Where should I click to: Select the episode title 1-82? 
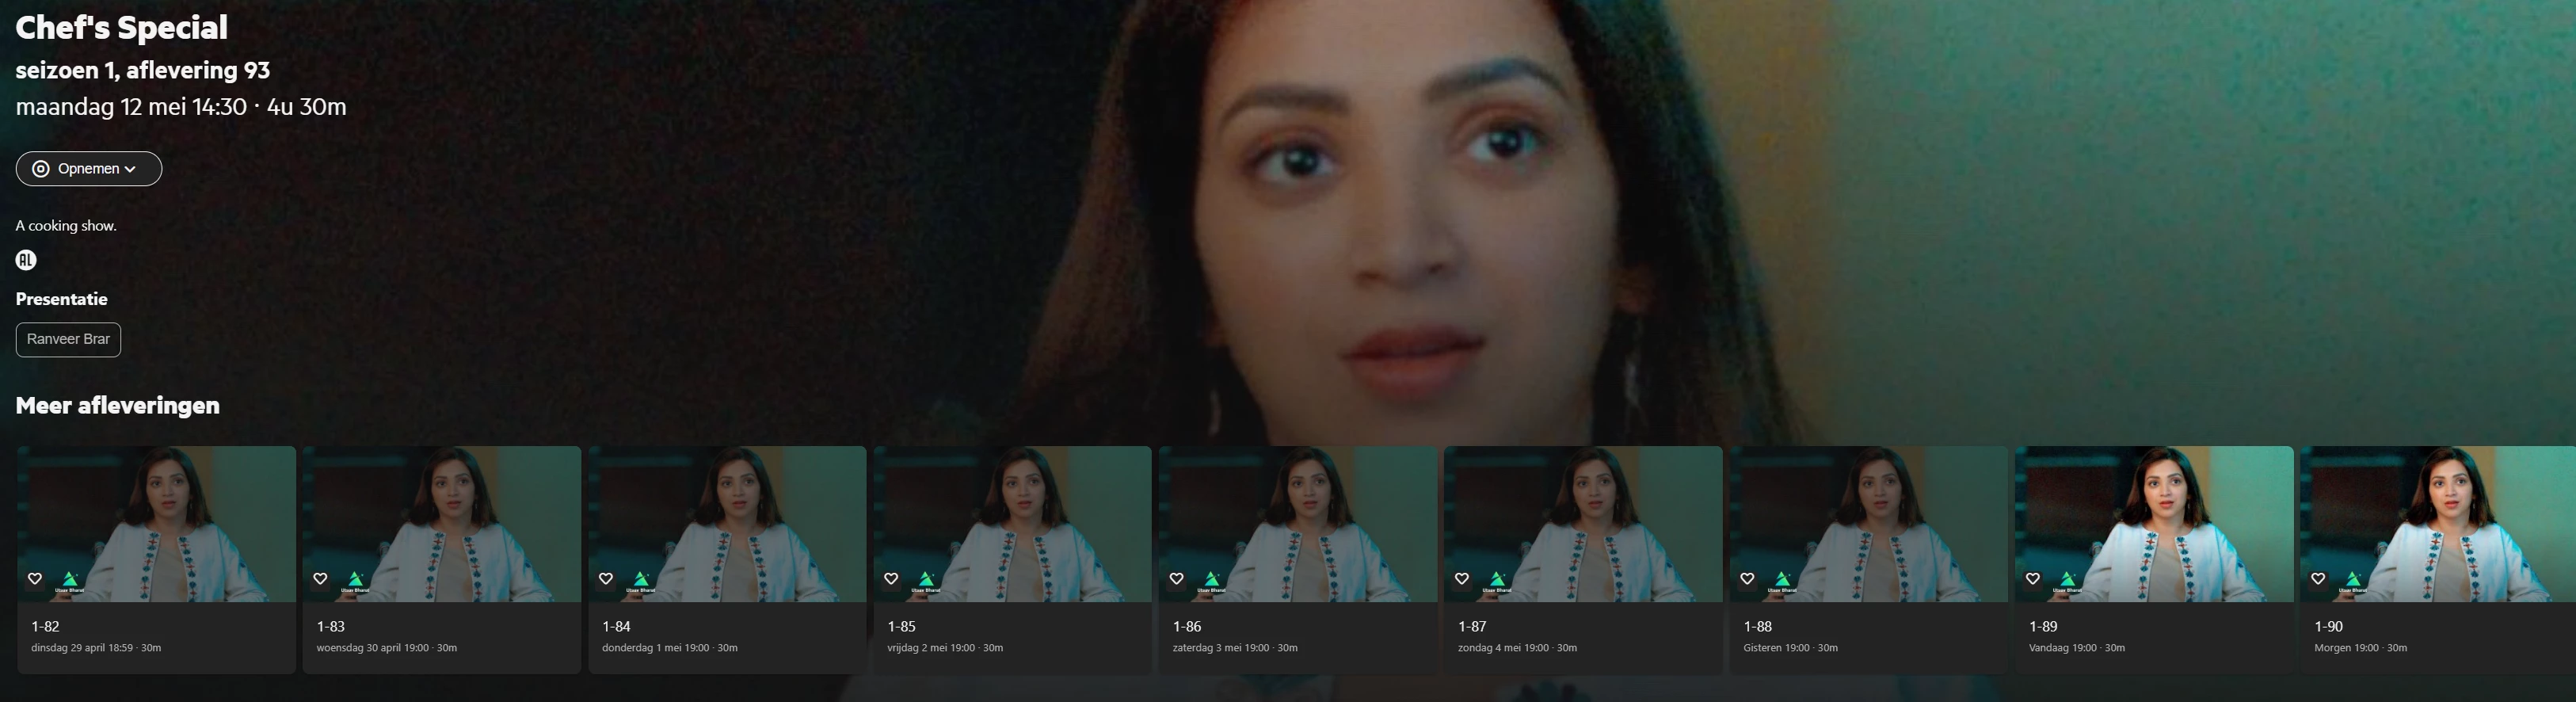[x=45, y=627]
